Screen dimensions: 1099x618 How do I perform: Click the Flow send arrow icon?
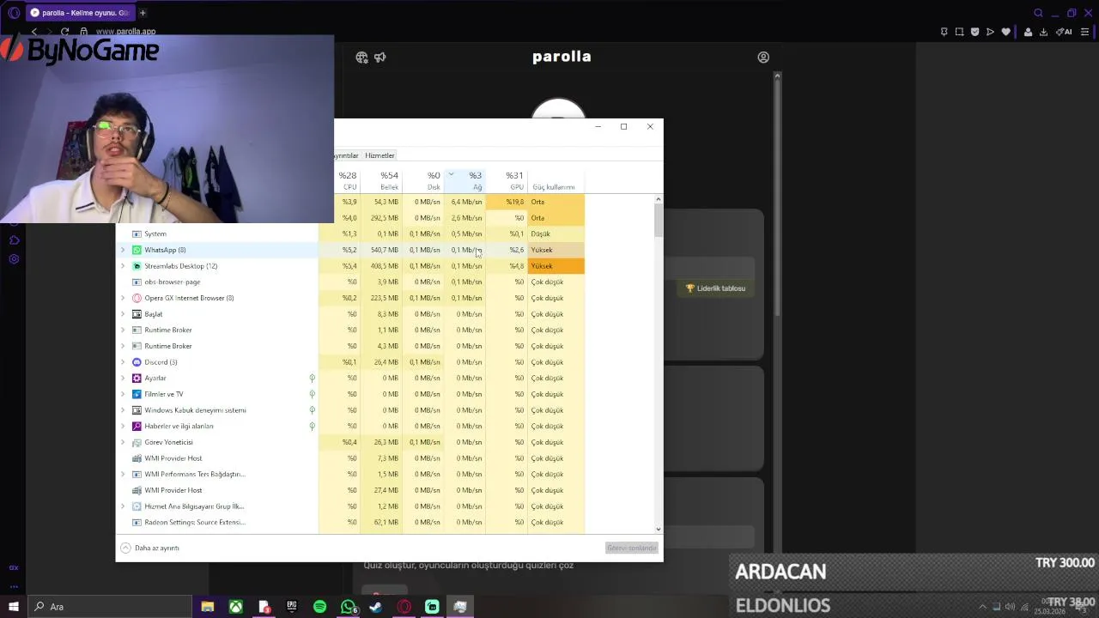(990, 32)
